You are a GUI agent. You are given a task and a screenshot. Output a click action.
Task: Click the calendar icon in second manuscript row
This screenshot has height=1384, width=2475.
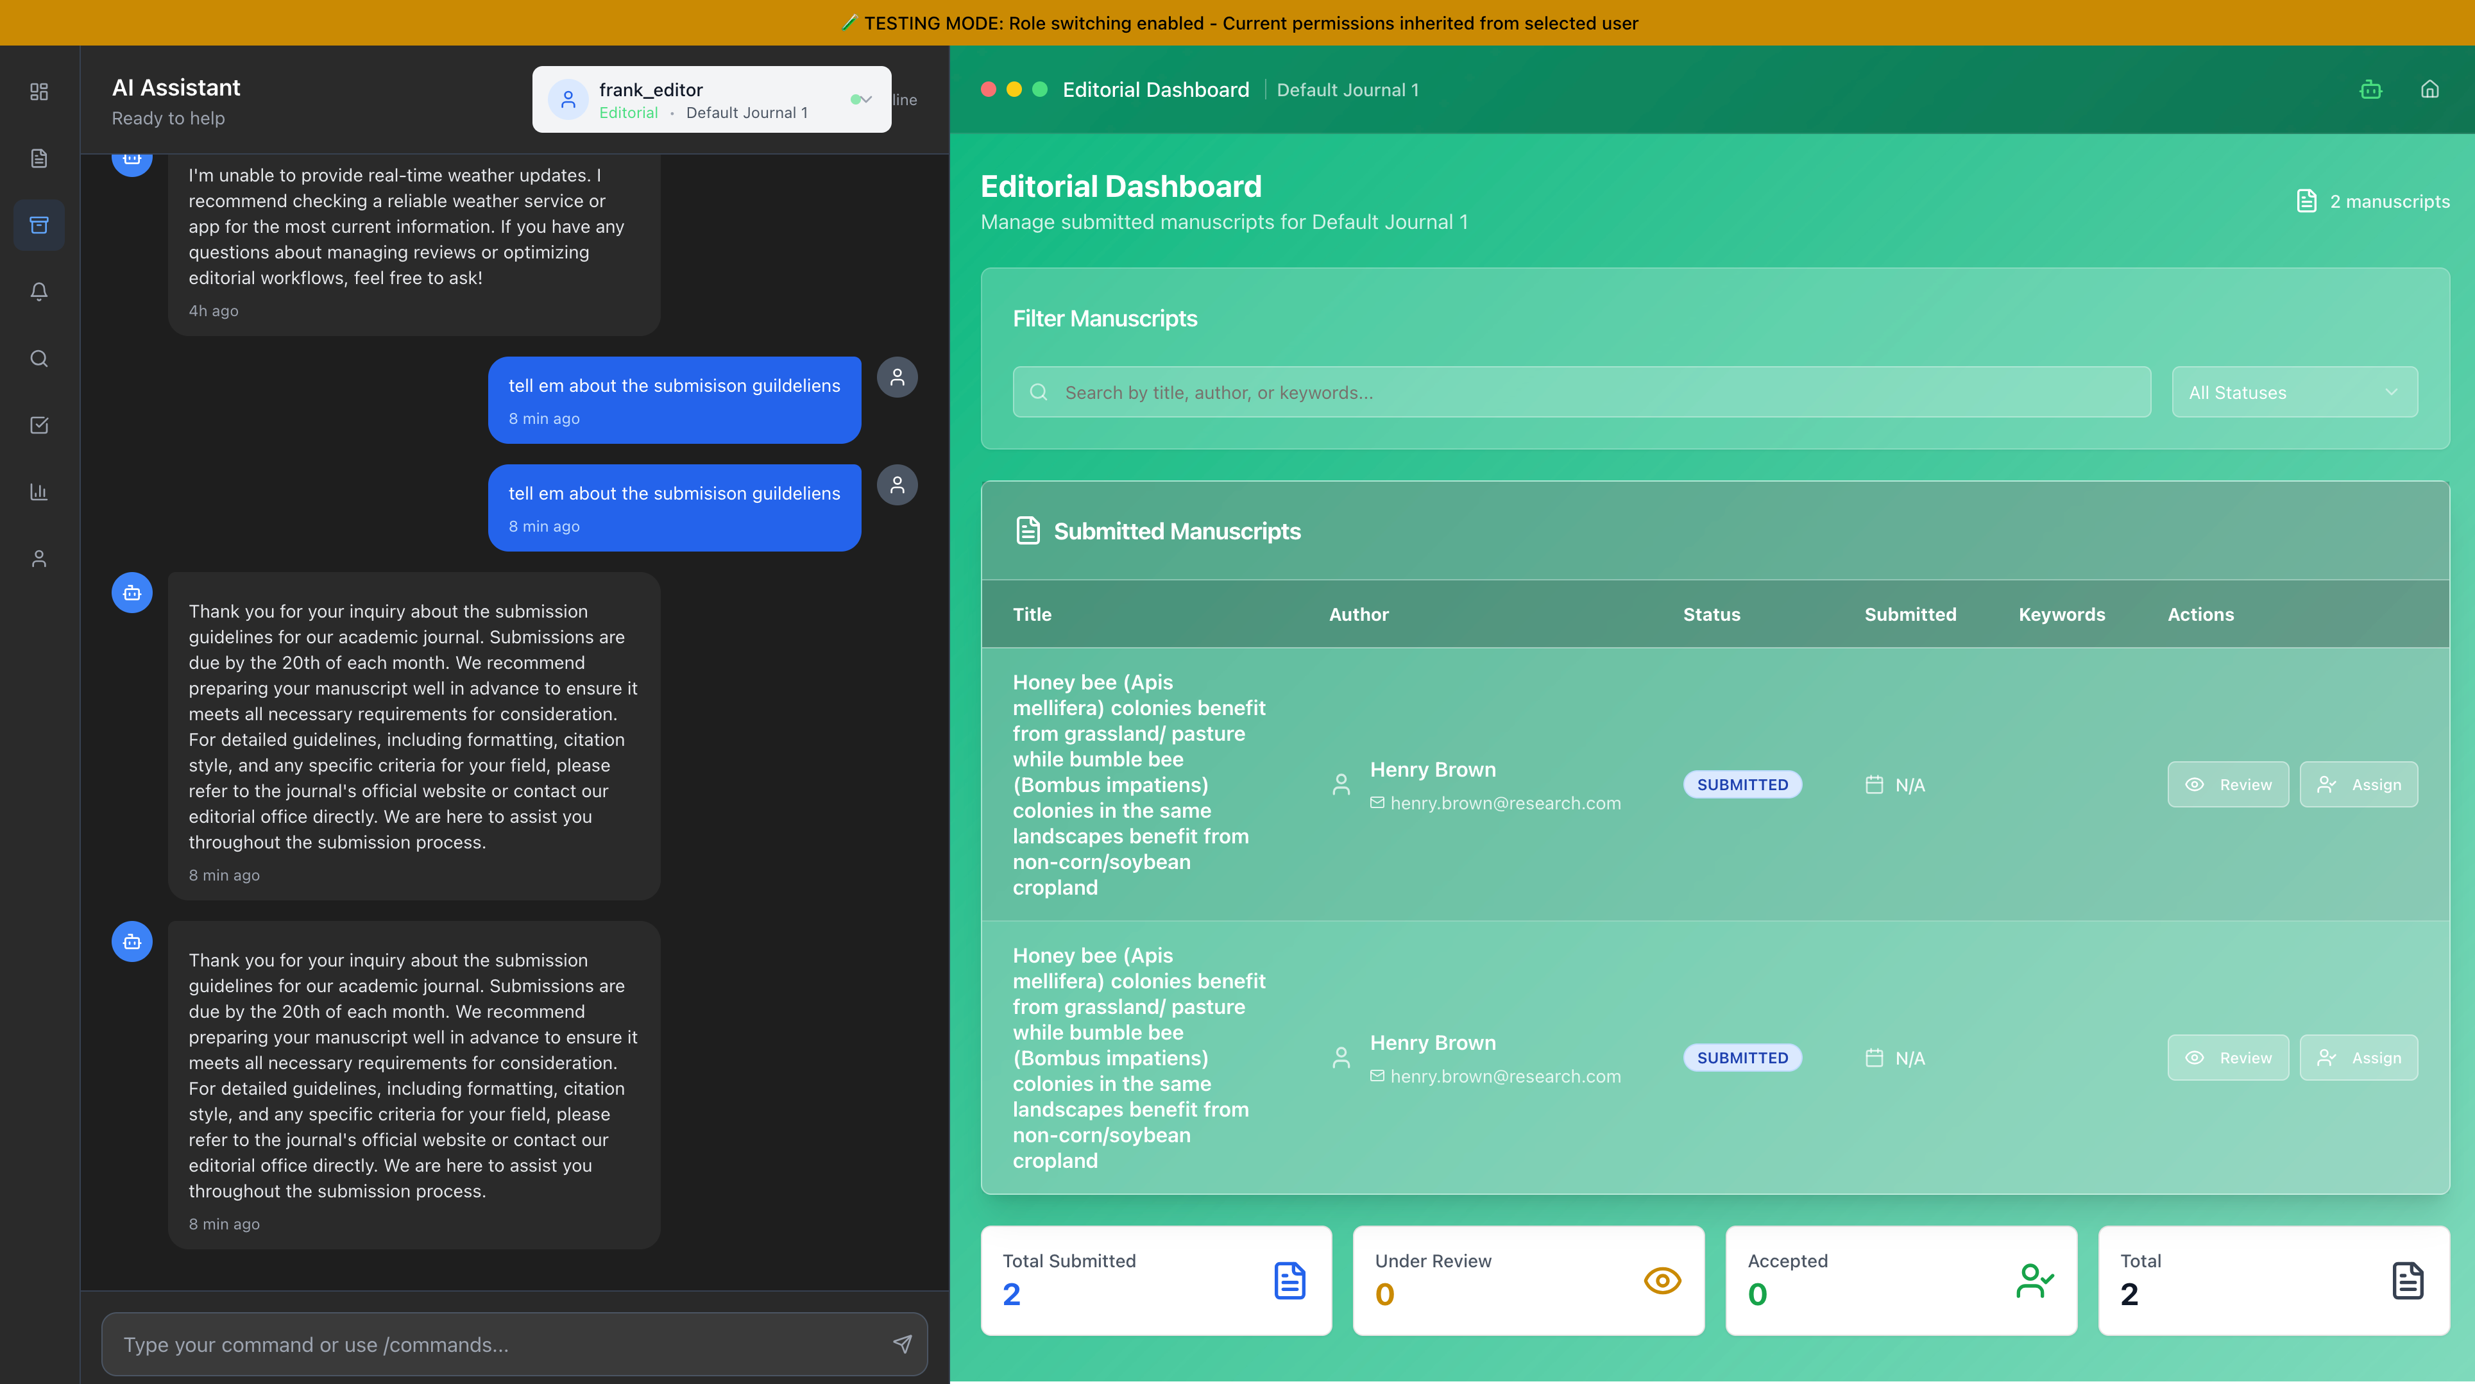pyautogui.click(x=1873, y=1058)
